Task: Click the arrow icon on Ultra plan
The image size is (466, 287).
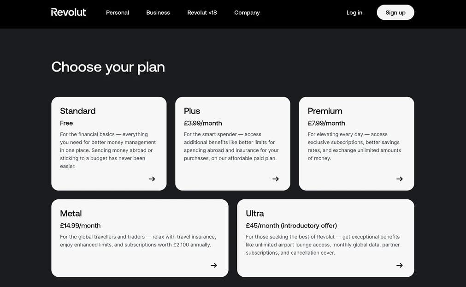Action: (x=400, y=265)
